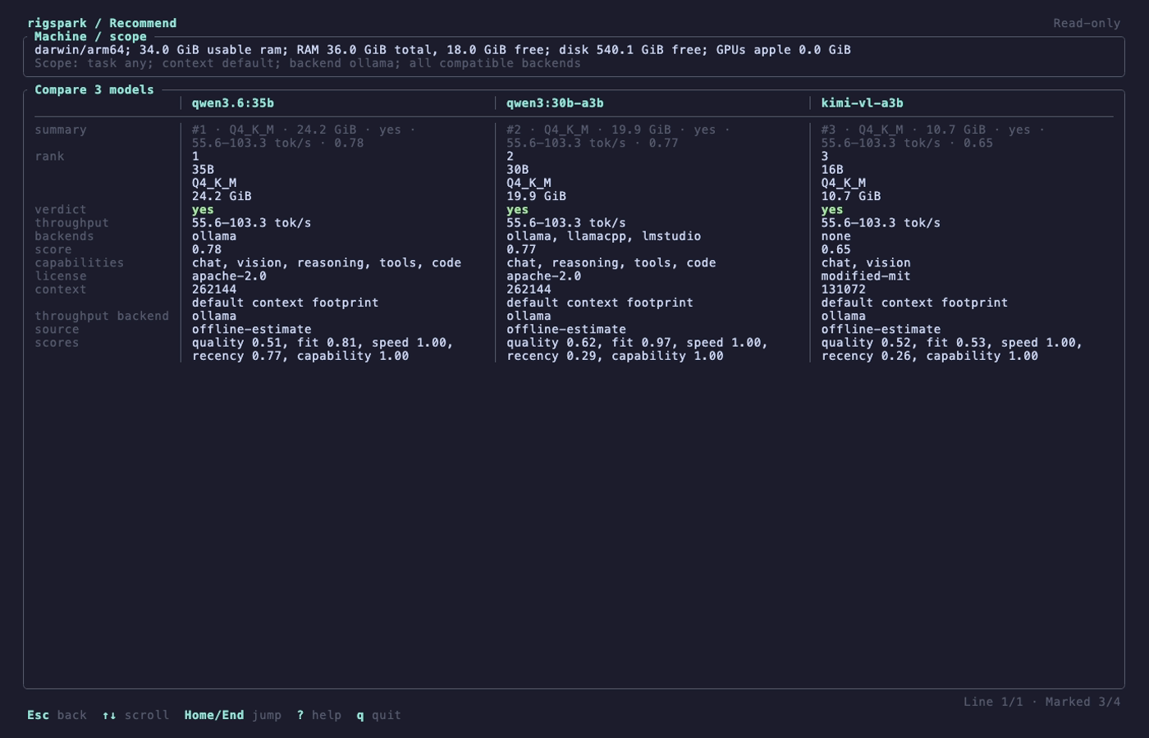Click the 'Scope: task any' line
1149x738 pixels.
pos(308,63)
